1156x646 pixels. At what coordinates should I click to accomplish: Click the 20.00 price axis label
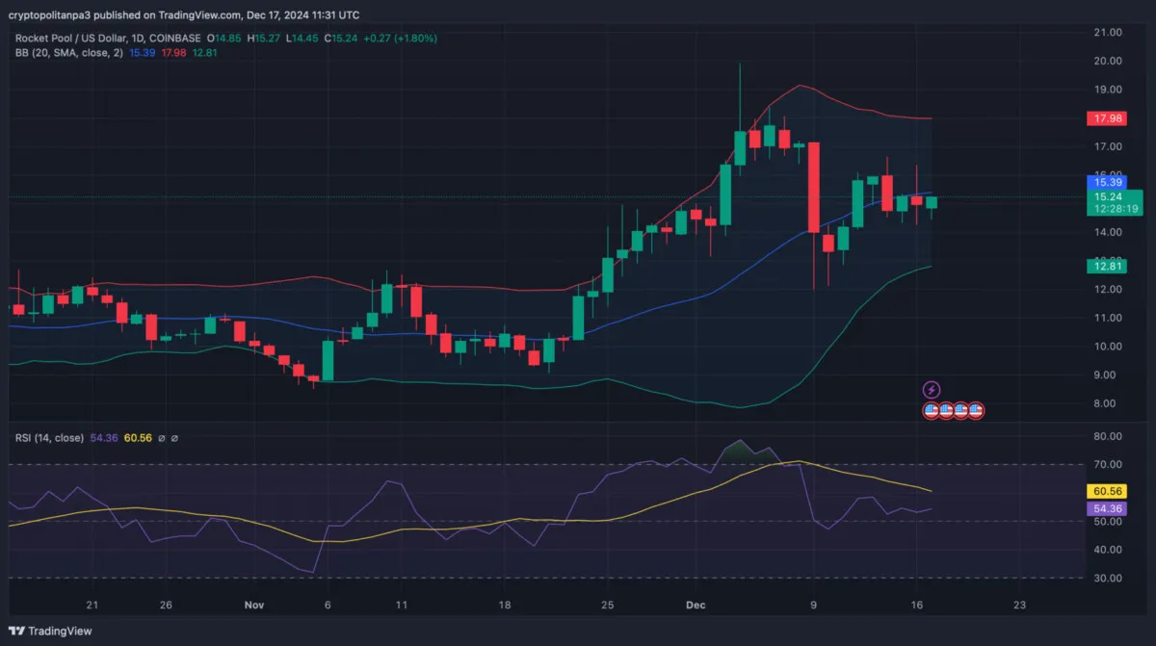[x=1108, y=61]
